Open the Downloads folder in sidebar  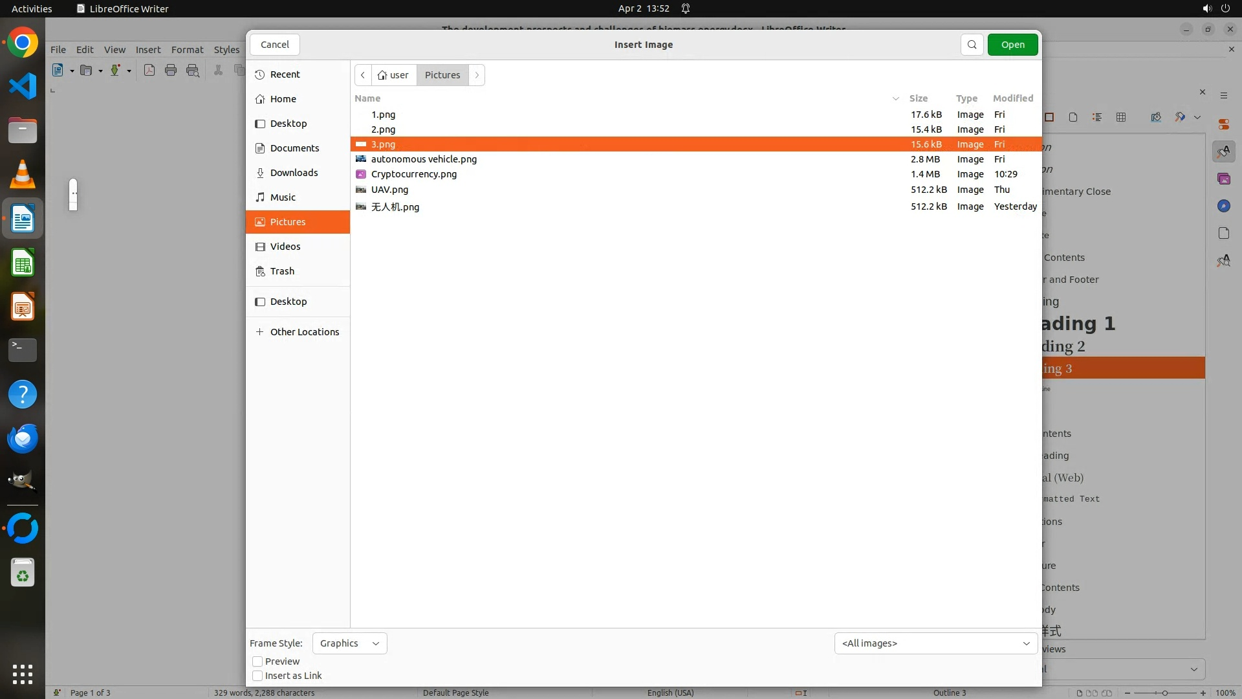coord(294,173)
